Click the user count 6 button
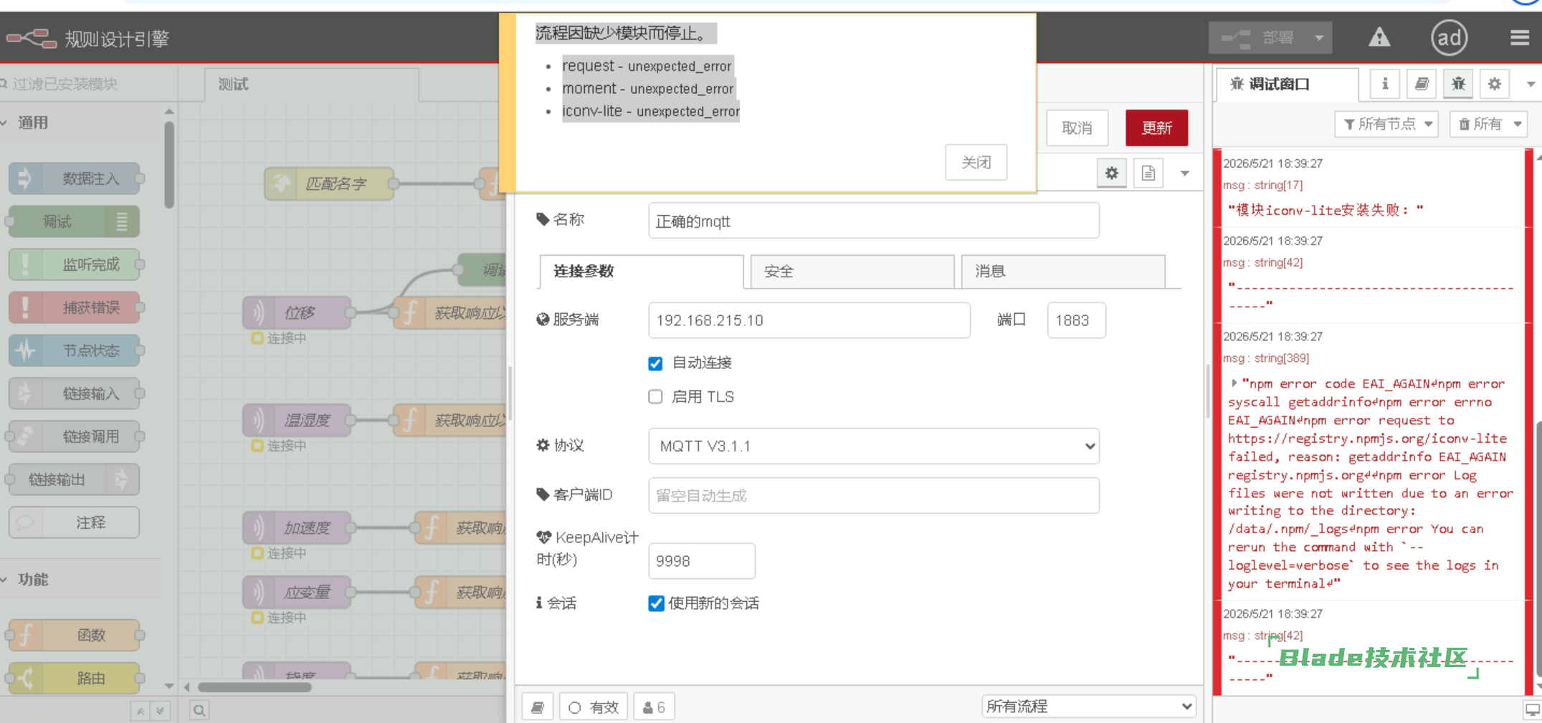The image size is (1542, 723). pos(654,707)
